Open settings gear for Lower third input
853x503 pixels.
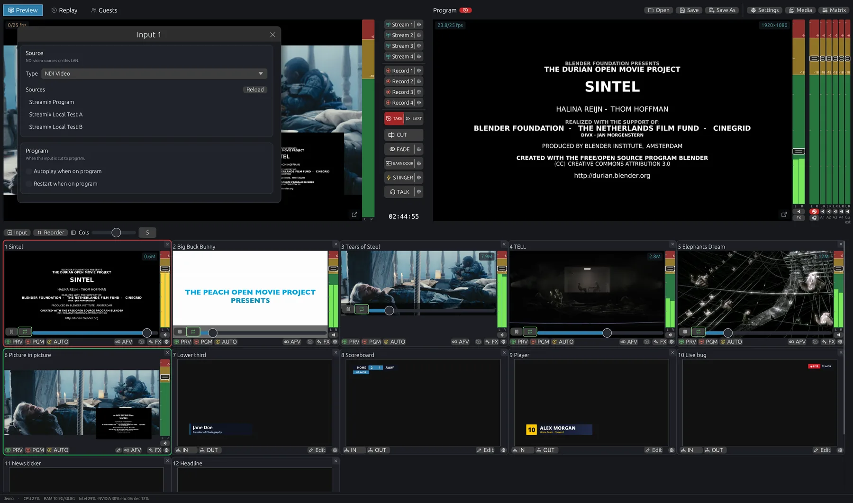[335, 450]
